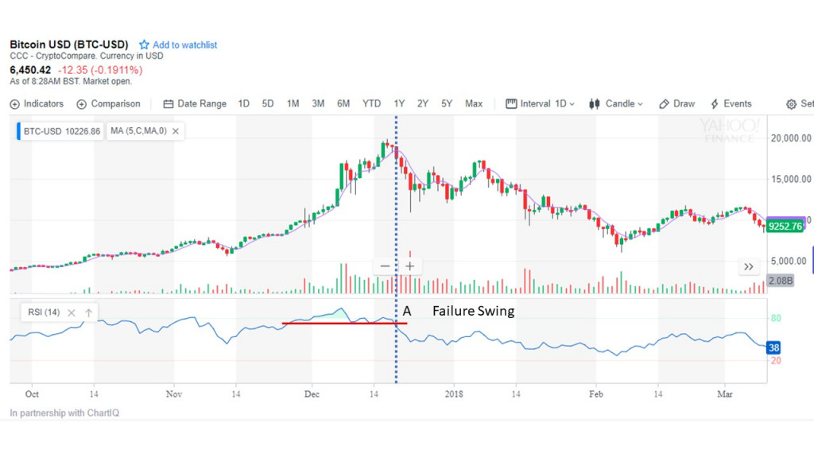Click the Candle candlestick icon
This screenshot has width=814, height=458.
[x=595, y=104]
